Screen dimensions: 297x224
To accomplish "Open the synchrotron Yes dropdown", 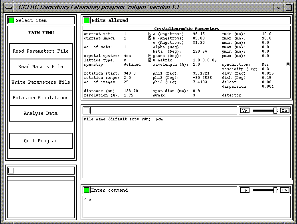I will pos(288,64).
